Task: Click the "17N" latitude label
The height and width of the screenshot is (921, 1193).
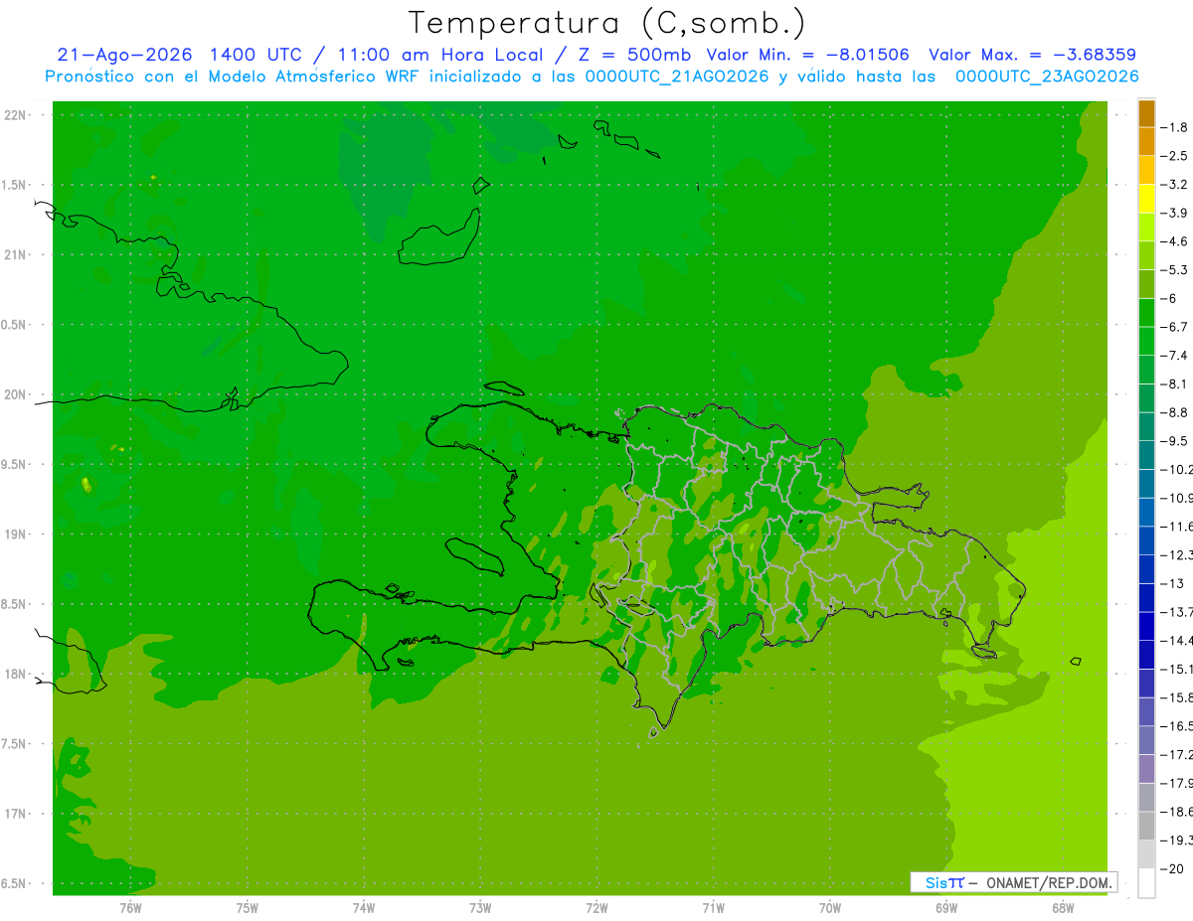Action: click(15, 814)
